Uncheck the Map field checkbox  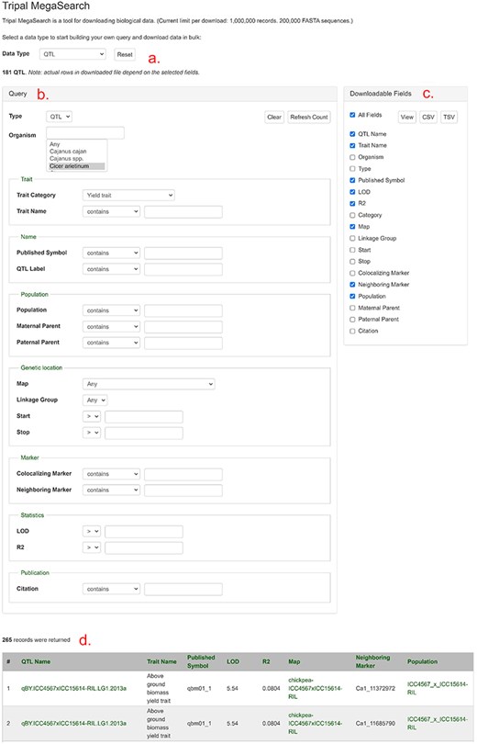352,227
